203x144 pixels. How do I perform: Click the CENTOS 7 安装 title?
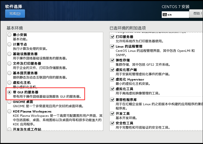tap(176, 7)
